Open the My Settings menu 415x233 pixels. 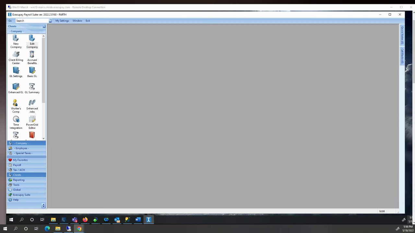62,21
